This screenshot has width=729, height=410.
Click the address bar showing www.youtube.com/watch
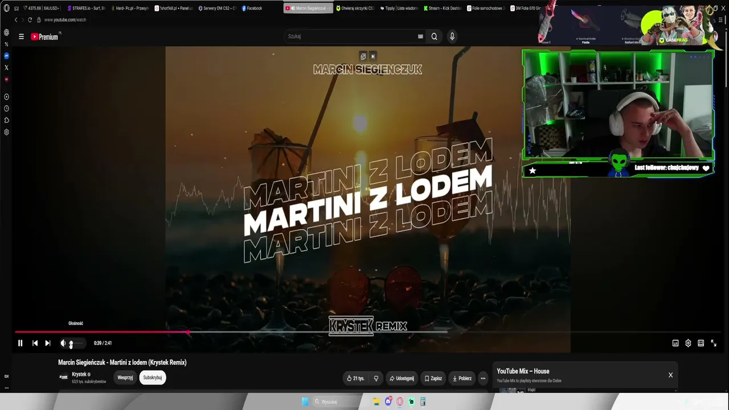tap(65, 20)
